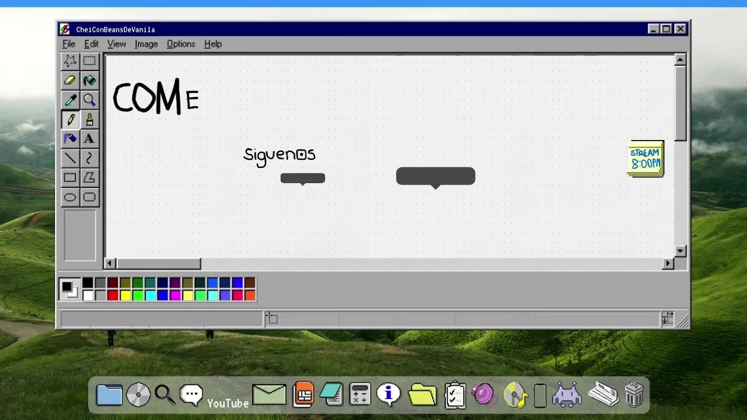
Task: Select the Brush tool
Action: (x=89, y=119)
